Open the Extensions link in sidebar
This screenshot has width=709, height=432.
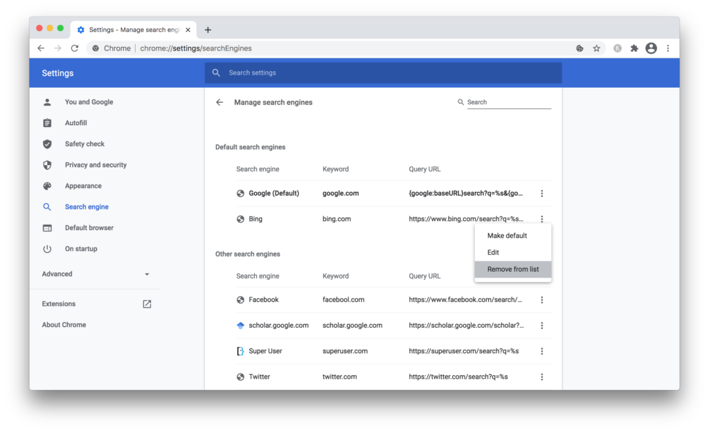(59, 304)
